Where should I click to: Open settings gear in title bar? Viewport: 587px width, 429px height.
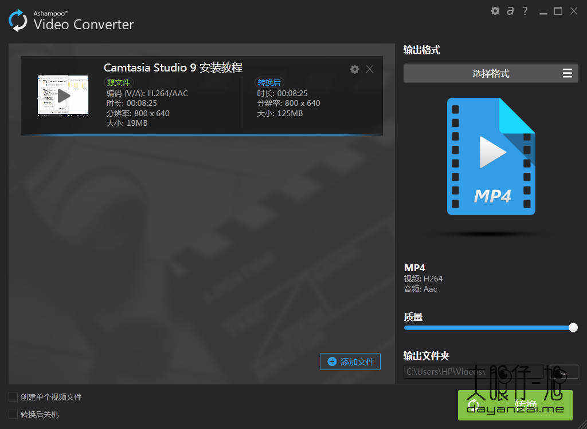pyautogui.click(x=495, y=11)
